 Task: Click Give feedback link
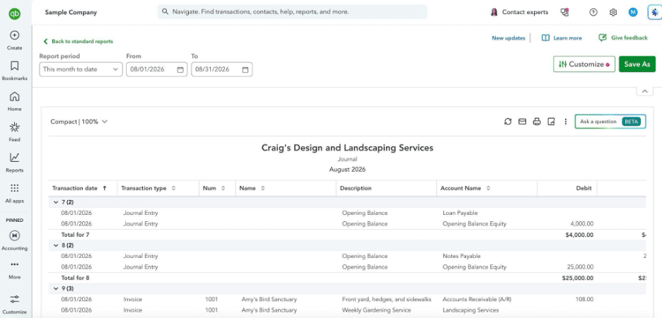623,37
